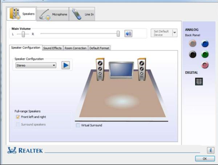Screen dimensions: 218x165
Task: Click the Set Default Device button
Action: tap(162, 33)
